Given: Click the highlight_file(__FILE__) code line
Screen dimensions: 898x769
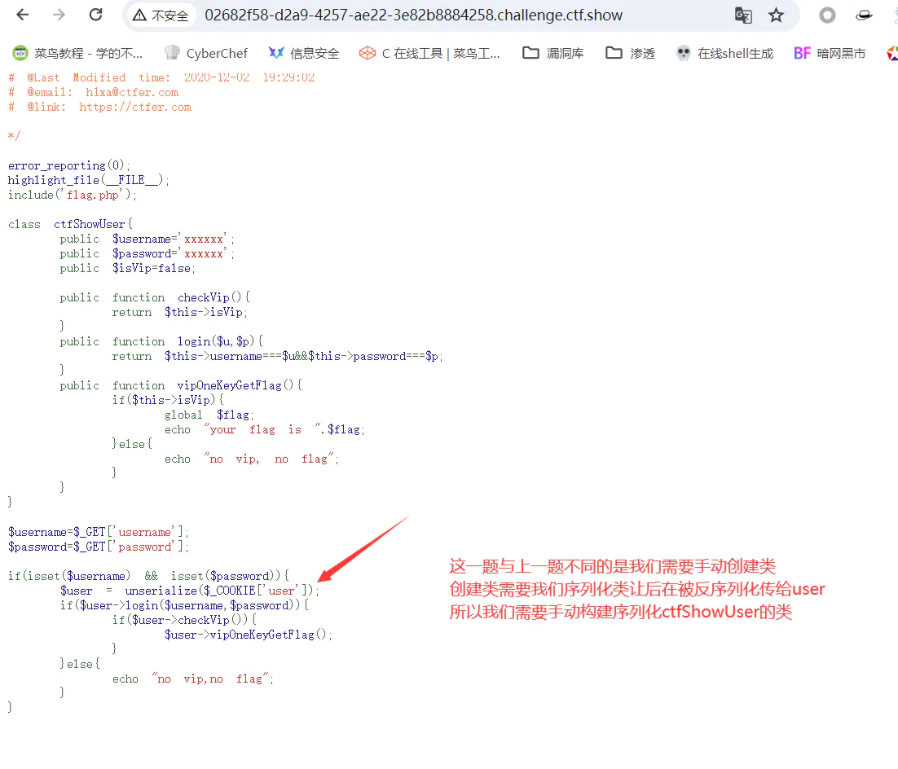Looking at the screenshot, I should (x=88, y=180).
